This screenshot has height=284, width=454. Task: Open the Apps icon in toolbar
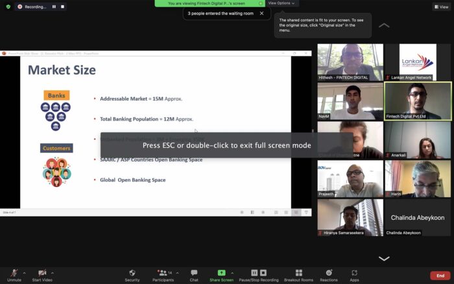pyautogui.click(x=354, y=273)
